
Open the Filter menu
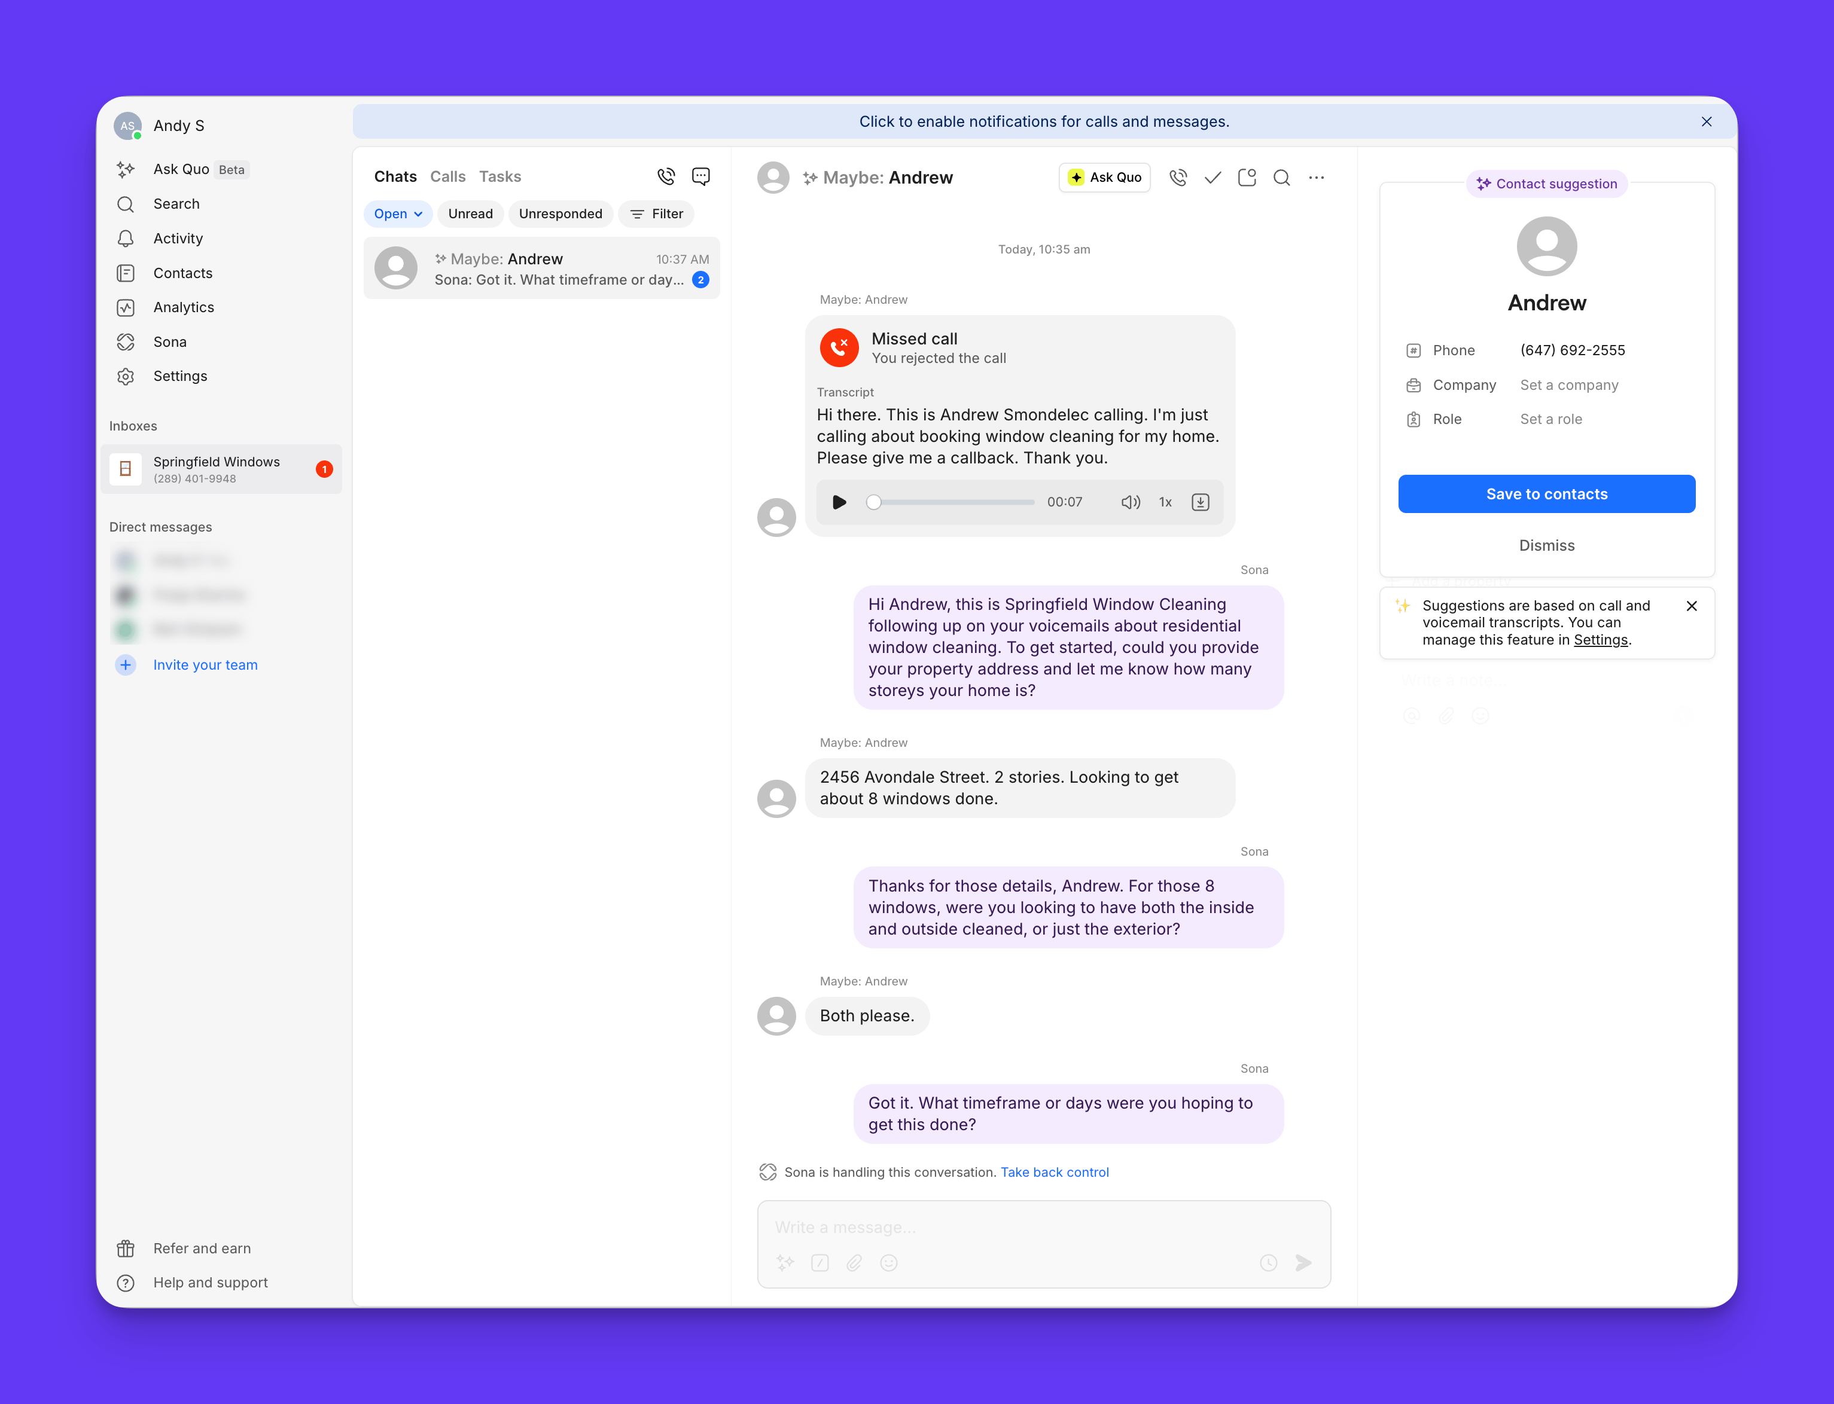pos(656,214)
